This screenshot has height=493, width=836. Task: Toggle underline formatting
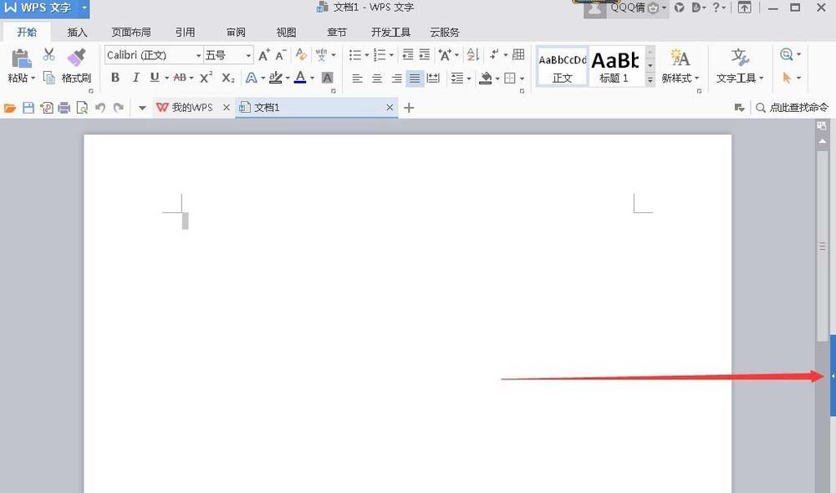pyautogui.click(x=155, y=78)
